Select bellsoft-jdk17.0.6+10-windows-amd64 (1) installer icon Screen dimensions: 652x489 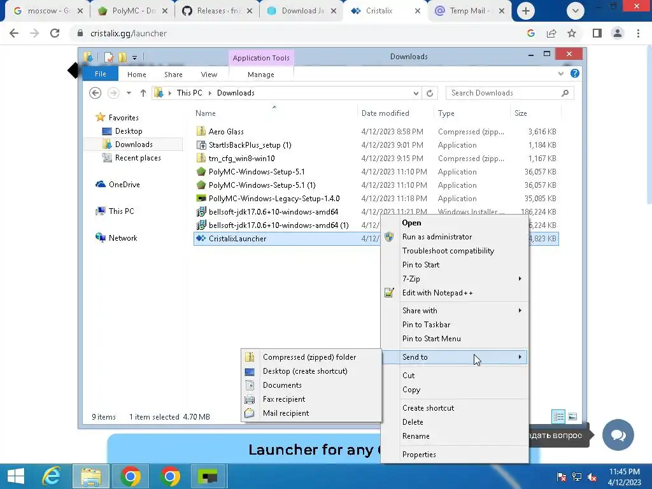(201, 225)
